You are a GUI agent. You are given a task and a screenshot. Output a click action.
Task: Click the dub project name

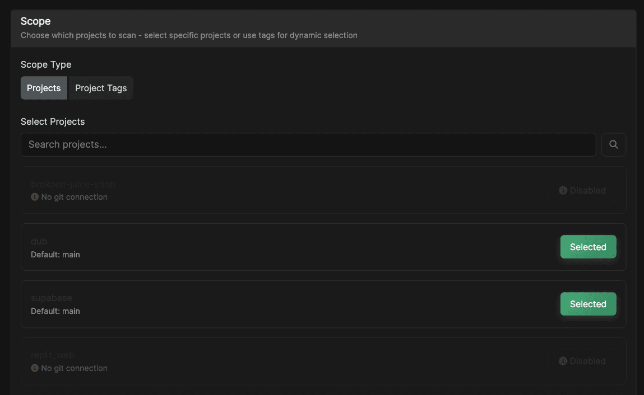click(x=39, y=241)
